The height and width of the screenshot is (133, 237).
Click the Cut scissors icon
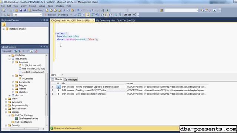click(64, 10)
